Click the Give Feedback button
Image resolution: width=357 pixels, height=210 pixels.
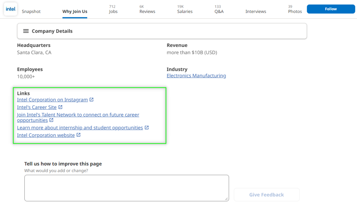266,195
